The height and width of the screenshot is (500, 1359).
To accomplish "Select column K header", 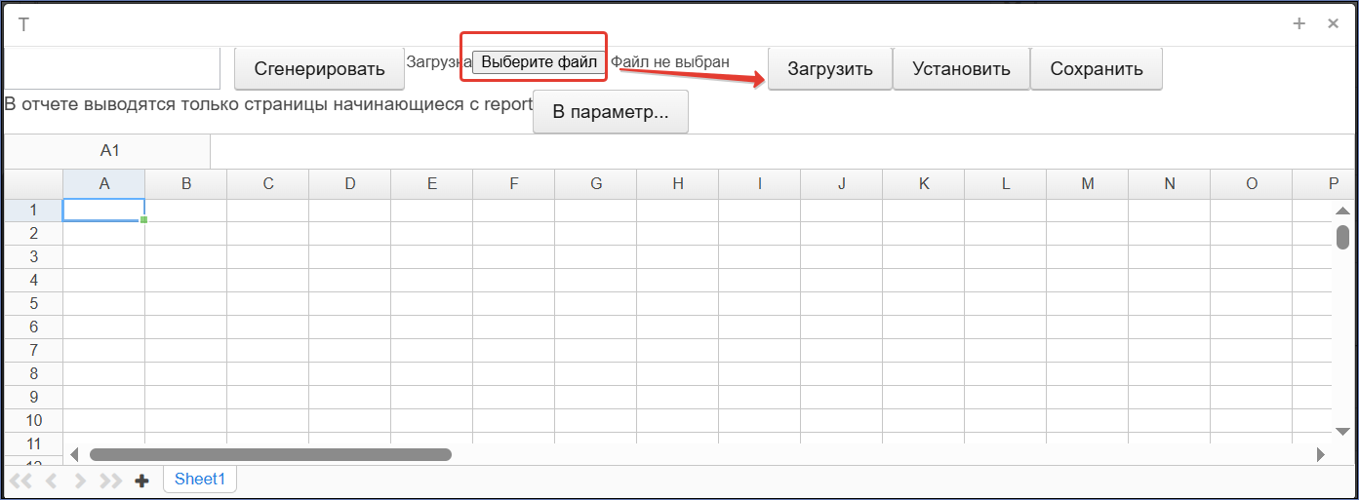I will pyautogui.click(x=924, y=183).
